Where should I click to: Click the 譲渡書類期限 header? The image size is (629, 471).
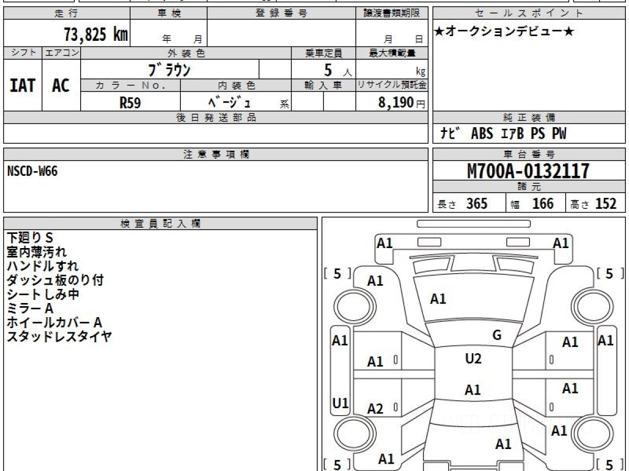[x=392, y=13]
